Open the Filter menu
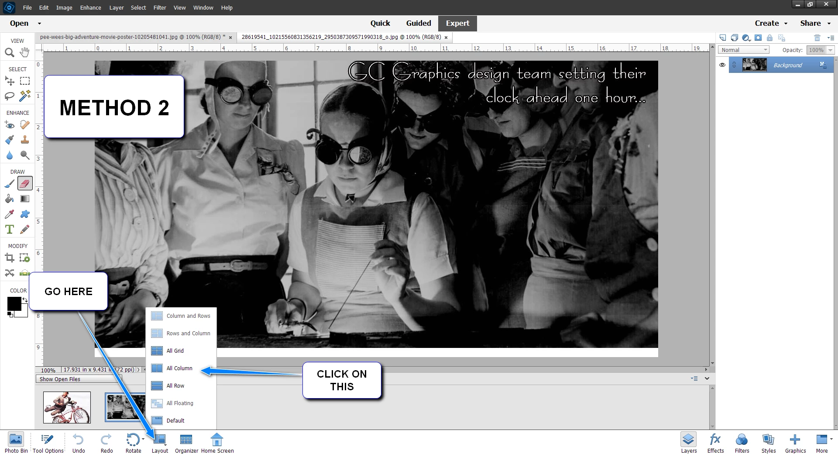Viewport: 838px width, 454px height. point(160,8)
